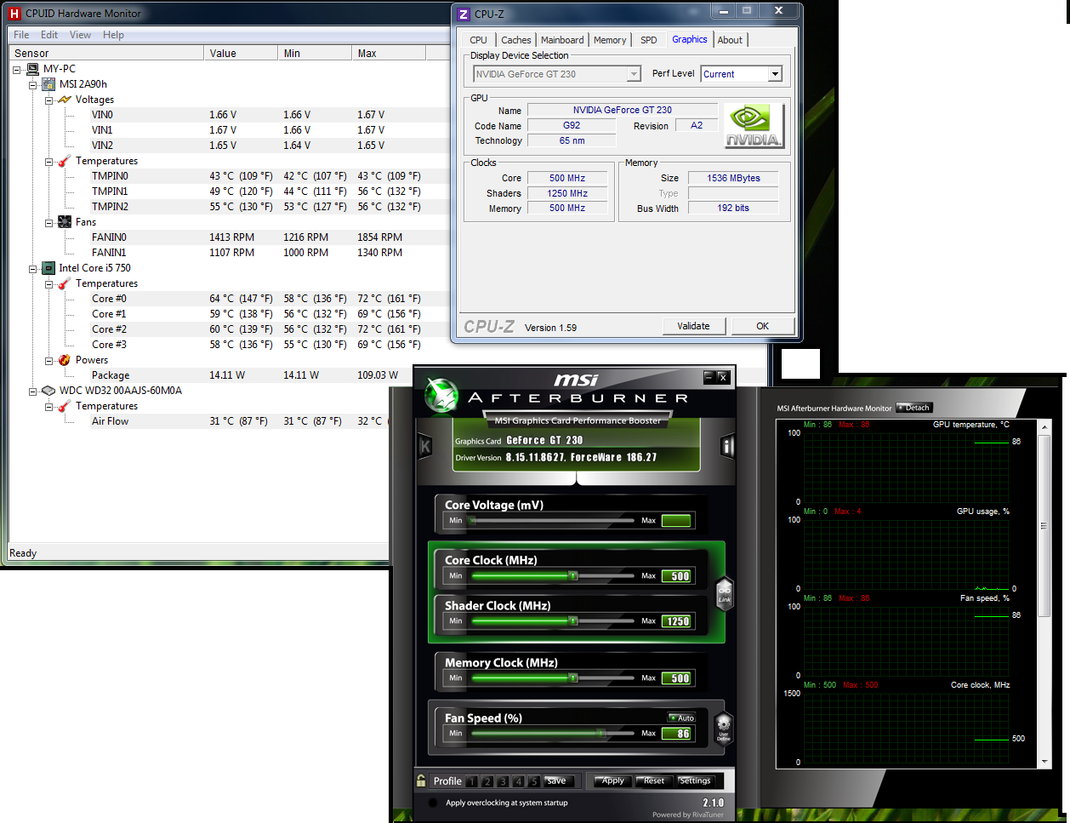Click Reset in MSI Afterburner
This screenshot has height=823, width=1070.
click(x=652, y=780)
